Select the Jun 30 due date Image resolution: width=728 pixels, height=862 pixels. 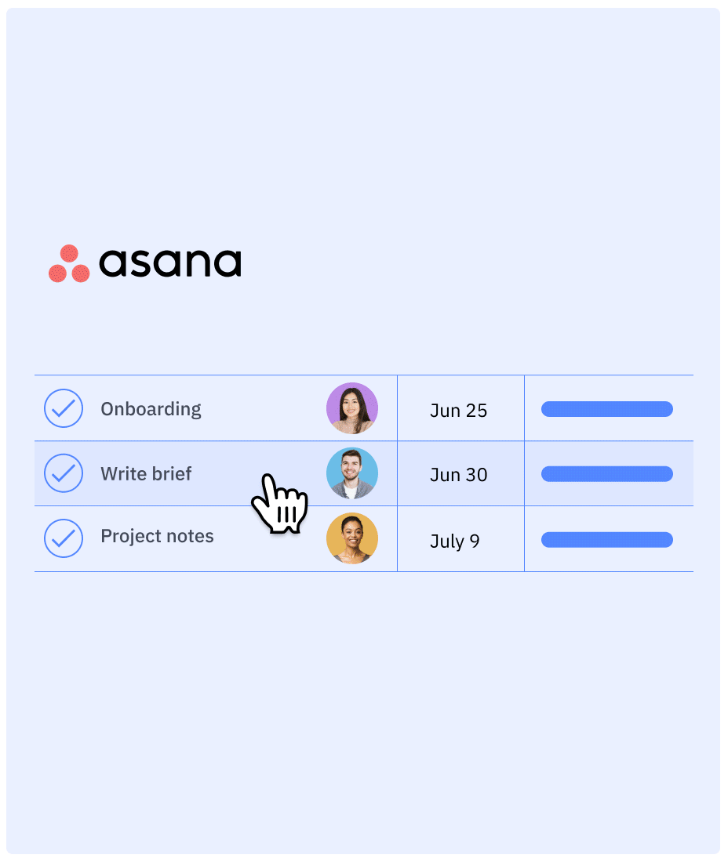(x=458, y=475)
